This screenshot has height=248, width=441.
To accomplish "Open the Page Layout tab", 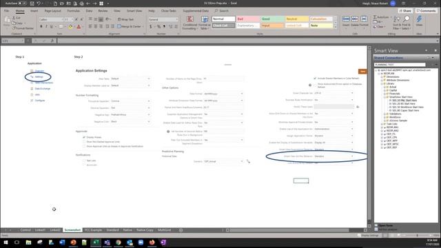I will coord(52,11).
